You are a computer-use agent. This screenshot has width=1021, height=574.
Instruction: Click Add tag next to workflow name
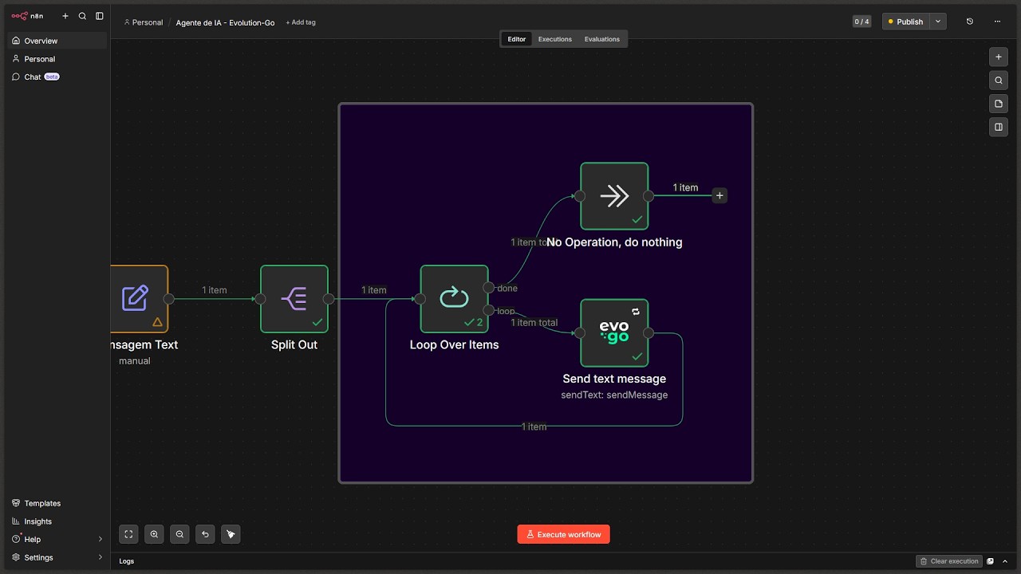click(x=301, y=22)
